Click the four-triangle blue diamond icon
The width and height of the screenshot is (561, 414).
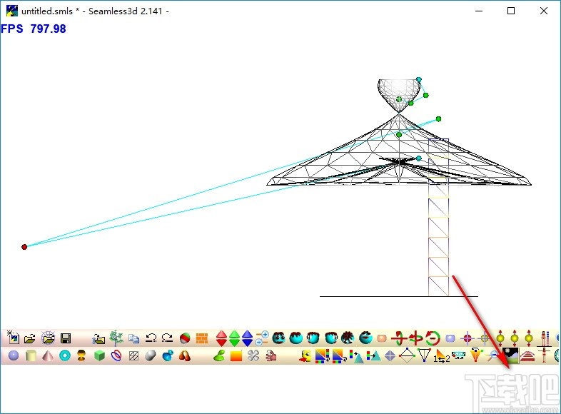pyautogui.click(x=390, y=355)
